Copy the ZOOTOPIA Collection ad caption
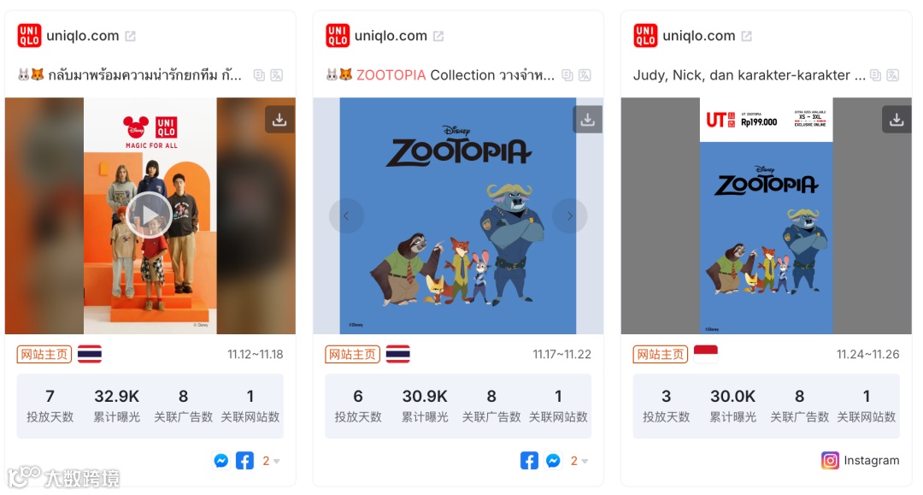923x495 pixels. (x=567, y=75)
